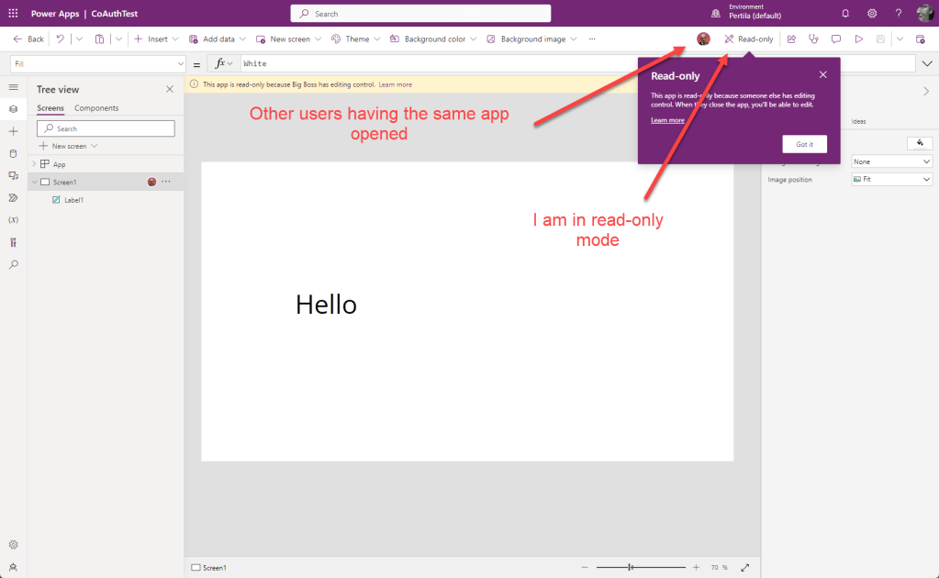Expand the App node in tree view
Viewport: 939px width, 578px height.
[x=34, y=164]
